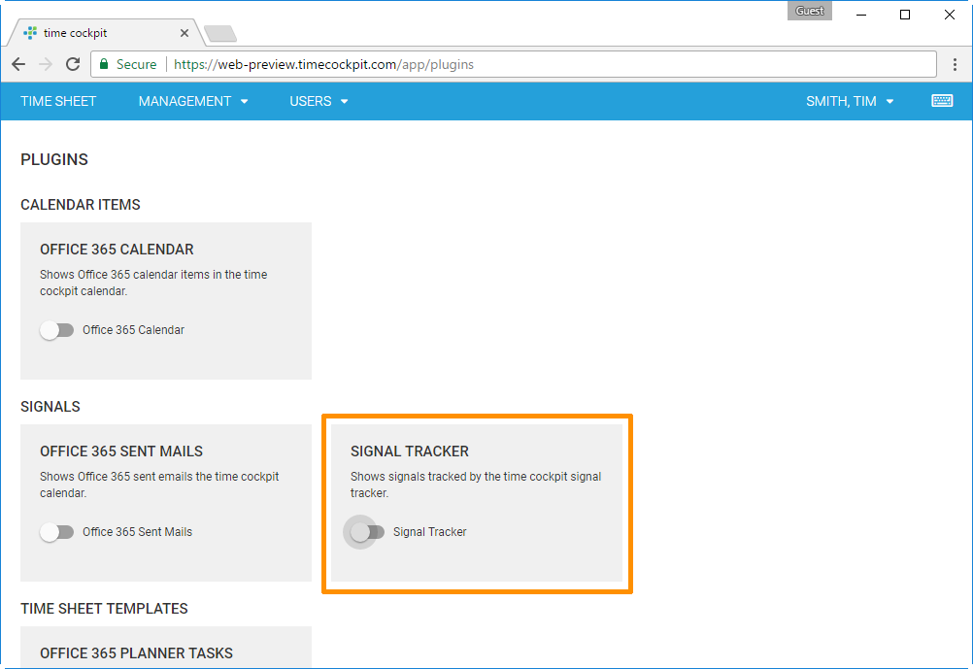Enable the Office 365 Sent Mails switch
973x669 pixels.
(x=56, y=532)
